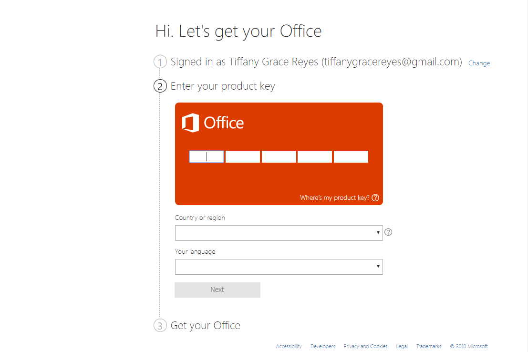This screenshot has height=352, width=528.
Task: Click the 'Hi. Let's get your Office' title
Action: 238,31
